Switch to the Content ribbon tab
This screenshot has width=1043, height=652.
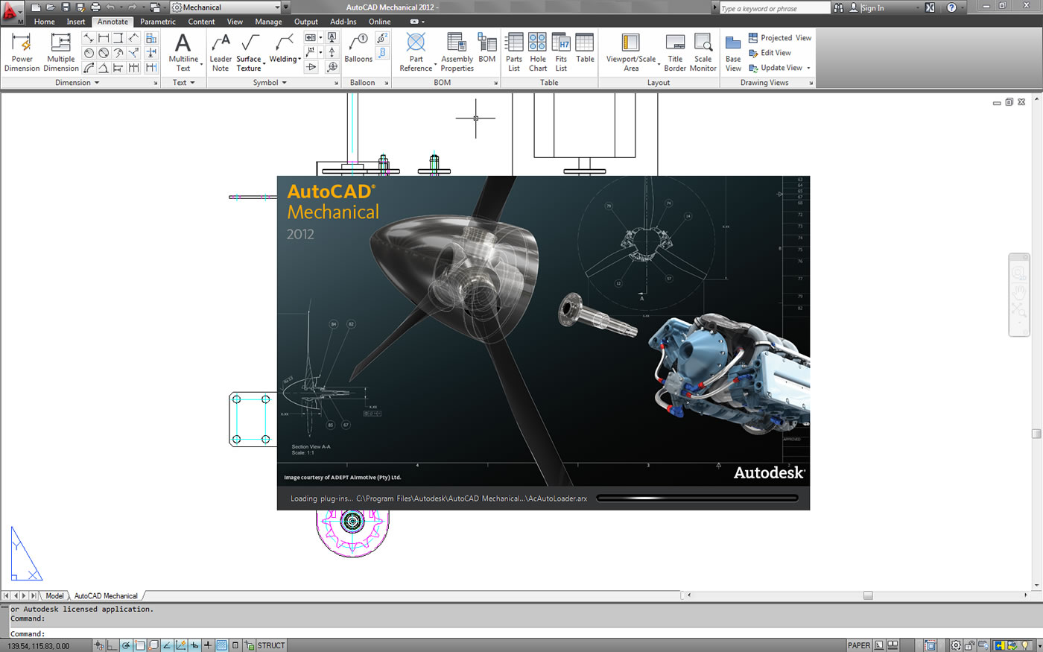coord(201,22)
